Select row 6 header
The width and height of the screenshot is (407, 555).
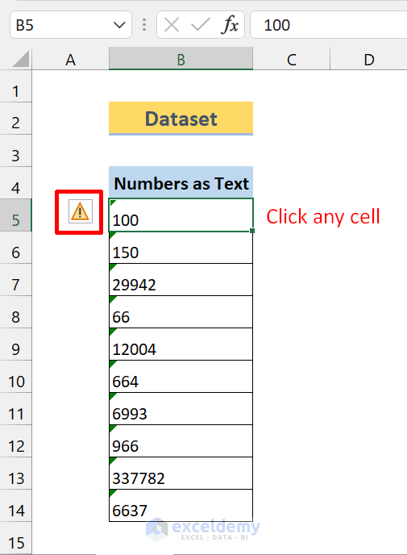click(15, 248)
